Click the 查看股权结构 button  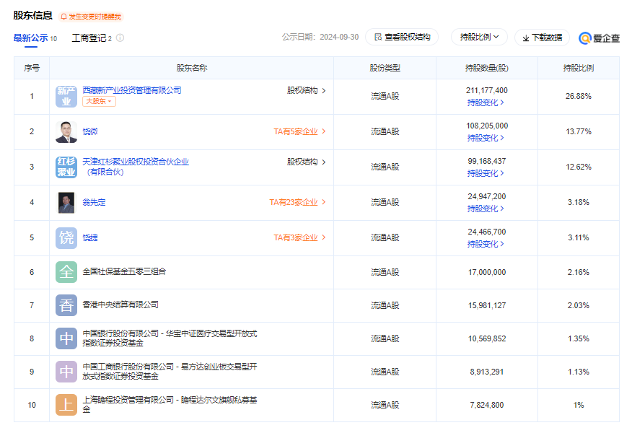pos(402,37)
